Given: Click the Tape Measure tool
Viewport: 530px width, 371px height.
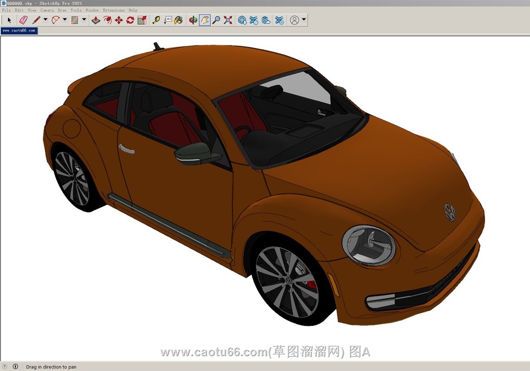Looking at the screenshot, I should pos(156,20).
